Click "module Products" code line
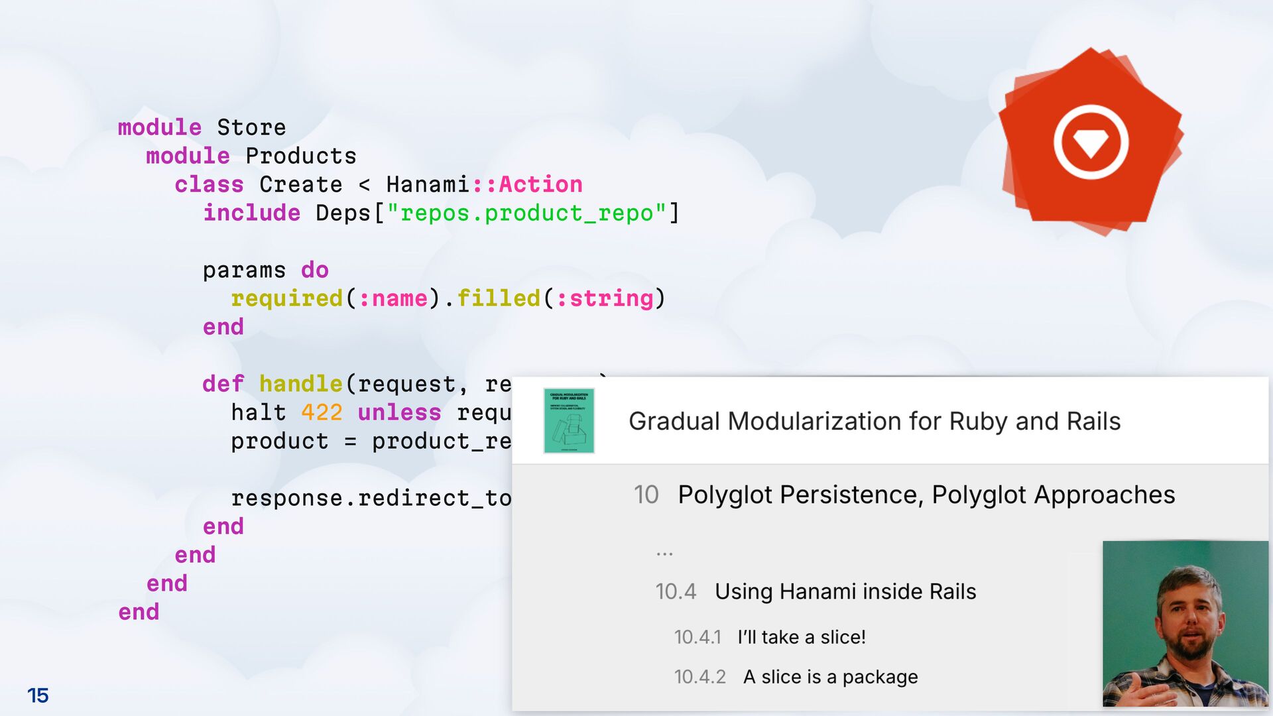 pyautogui.click(x=251, y=156)
